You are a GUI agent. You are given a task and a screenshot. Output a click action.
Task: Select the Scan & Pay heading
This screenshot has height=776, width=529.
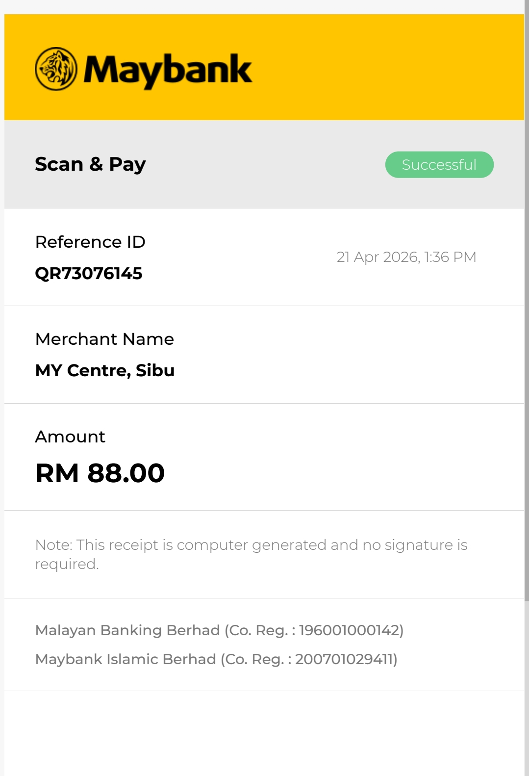tap(90, 164)
